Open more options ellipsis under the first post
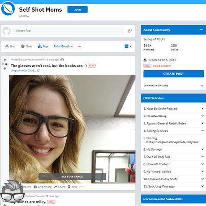 pos(82,187)
